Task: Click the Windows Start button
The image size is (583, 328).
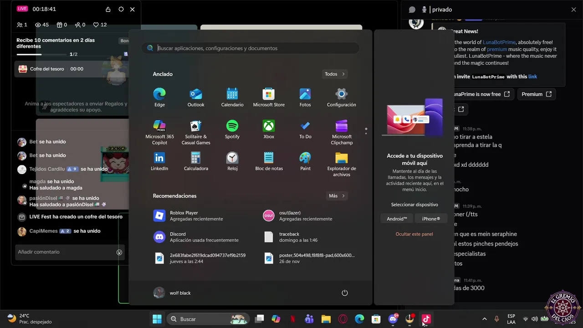Action: coord(157,319)
